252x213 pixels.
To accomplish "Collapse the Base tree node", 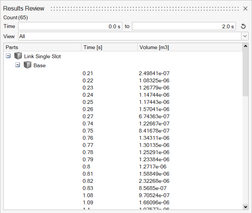I will pos(17,65).
